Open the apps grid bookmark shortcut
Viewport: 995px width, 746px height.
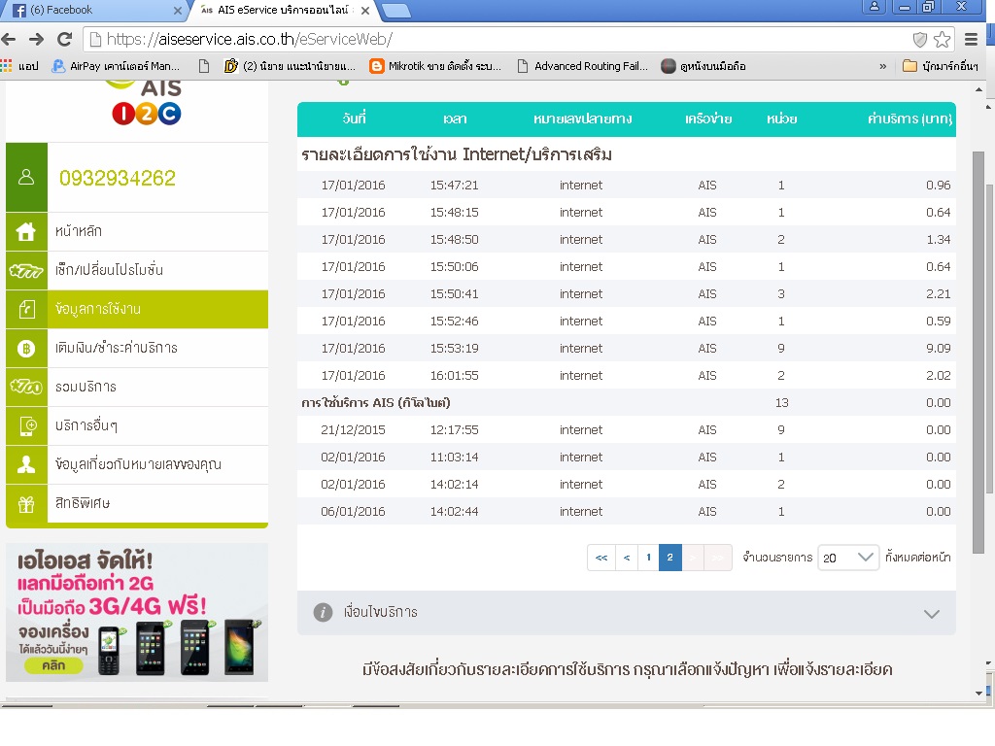[x=7, y=65]
